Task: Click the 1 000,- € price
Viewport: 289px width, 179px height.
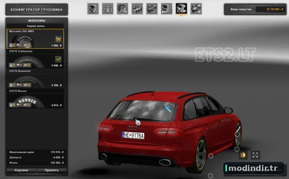Action: pos(57,45)
